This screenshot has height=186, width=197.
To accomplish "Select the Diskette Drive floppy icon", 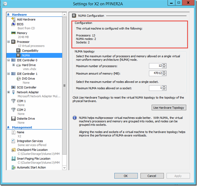I will click(x=13, y=118).
